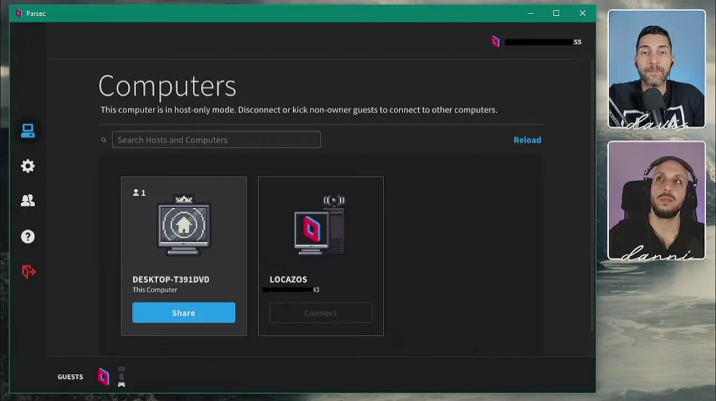Open Settings gear in sidebar
The height and width of the screenshot is (401, 716).
tap(28, 166)
